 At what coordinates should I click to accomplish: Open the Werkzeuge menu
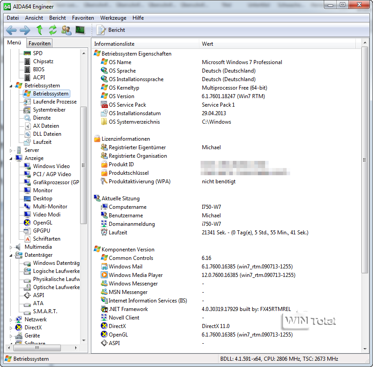[113, 18]
